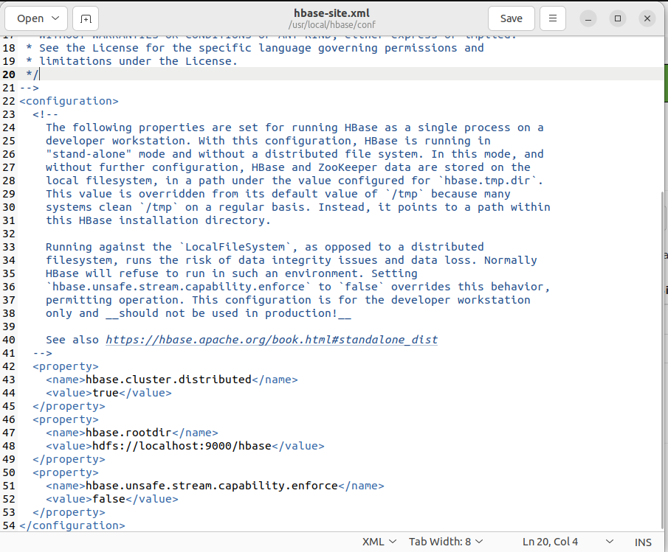Image resolution: width=668 pixels, height=552 pixels.
Task: Click <property> tag on line 50
Action: click(x=66, y=472)
